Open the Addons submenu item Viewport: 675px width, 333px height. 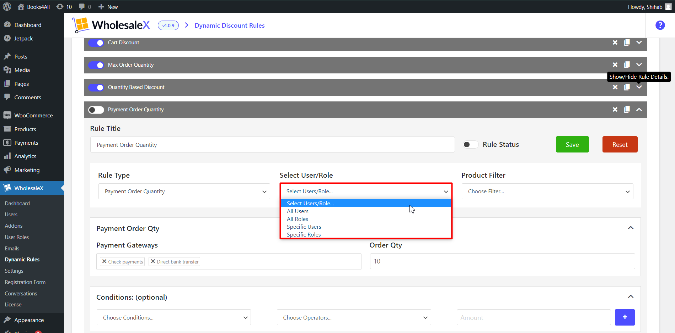point(14,226)
